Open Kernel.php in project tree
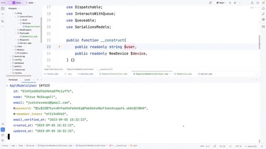 click(25, 43)
